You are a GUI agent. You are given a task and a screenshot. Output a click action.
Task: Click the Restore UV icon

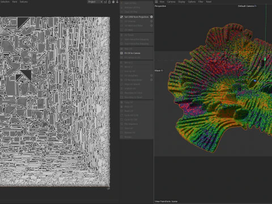pos(122,133)
